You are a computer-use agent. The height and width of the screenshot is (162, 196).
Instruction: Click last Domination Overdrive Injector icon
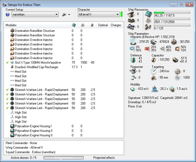(12, 58)
